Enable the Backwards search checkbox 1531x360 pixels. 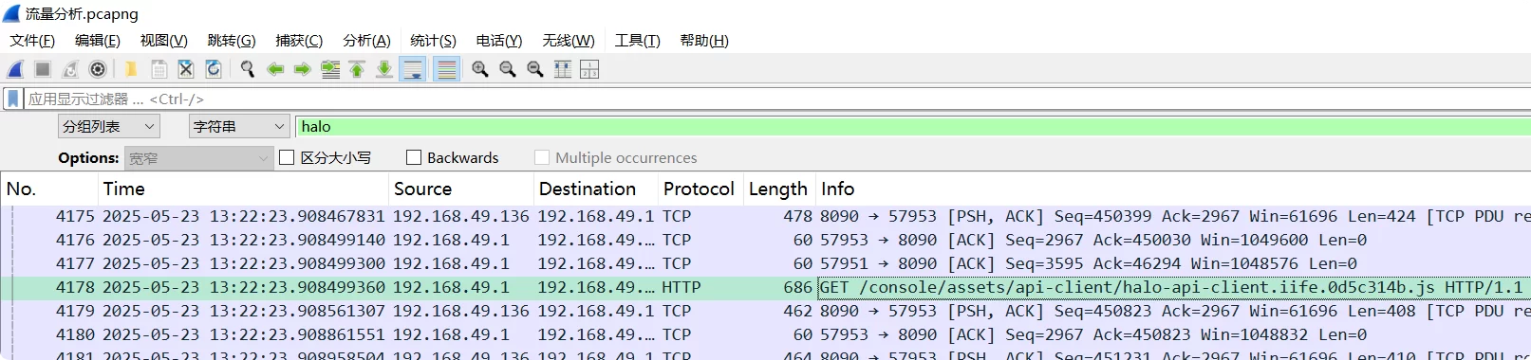(414, 157)
